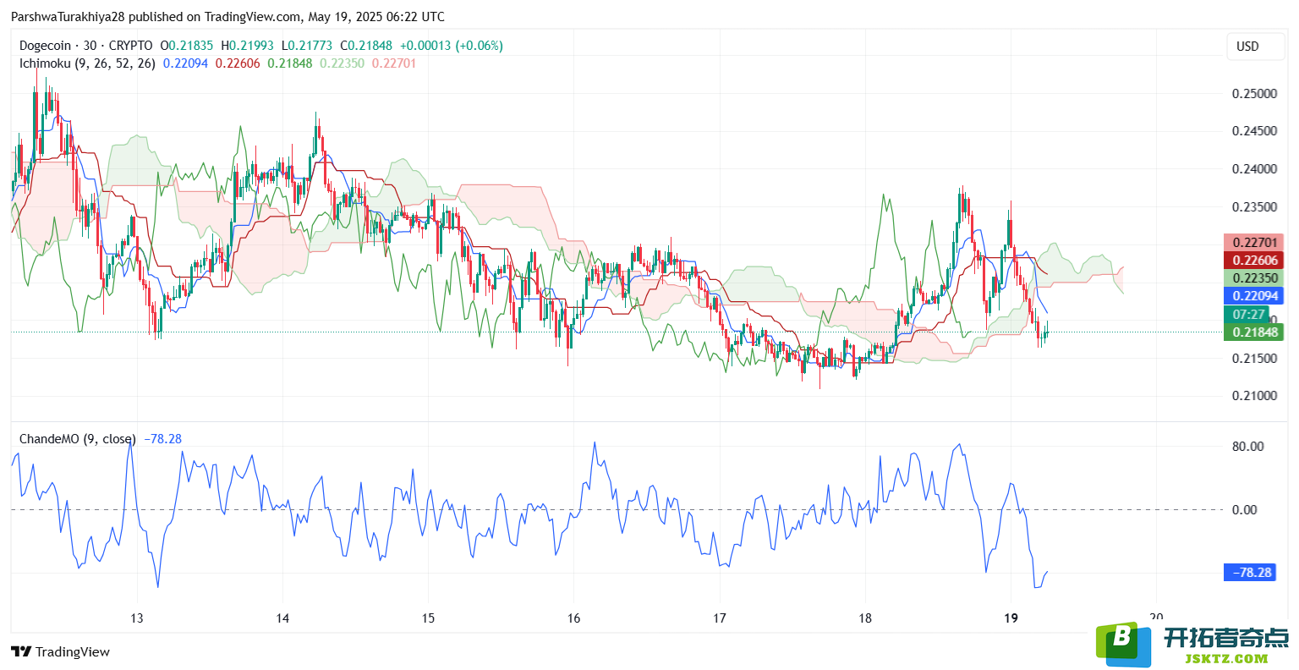
Task: Click date 14 on the time axis
Action: tap(282, 618)
